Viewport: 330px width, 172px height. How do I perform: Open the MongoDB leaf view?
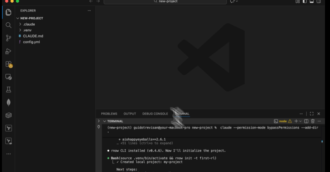point(9,103)
